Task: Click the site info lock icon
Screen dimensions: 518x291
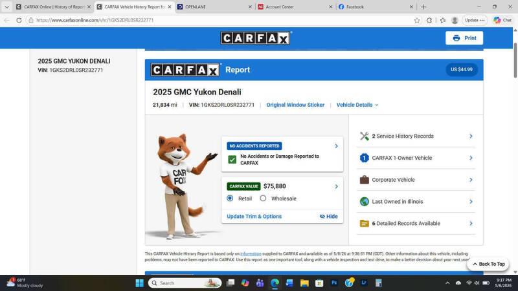Action: click(x=30, y=20)
